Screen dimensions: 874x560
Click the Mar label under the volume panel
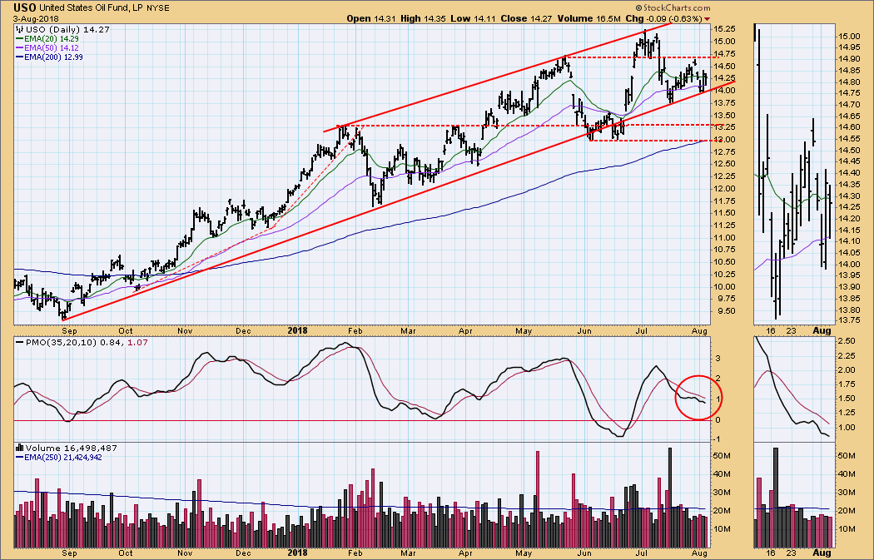[x=409, y=553]
